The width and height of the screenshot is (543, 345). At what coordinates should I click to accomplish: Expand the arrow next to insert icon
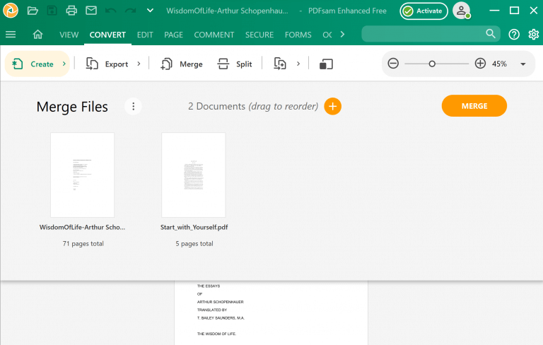(x=298, y=64)
